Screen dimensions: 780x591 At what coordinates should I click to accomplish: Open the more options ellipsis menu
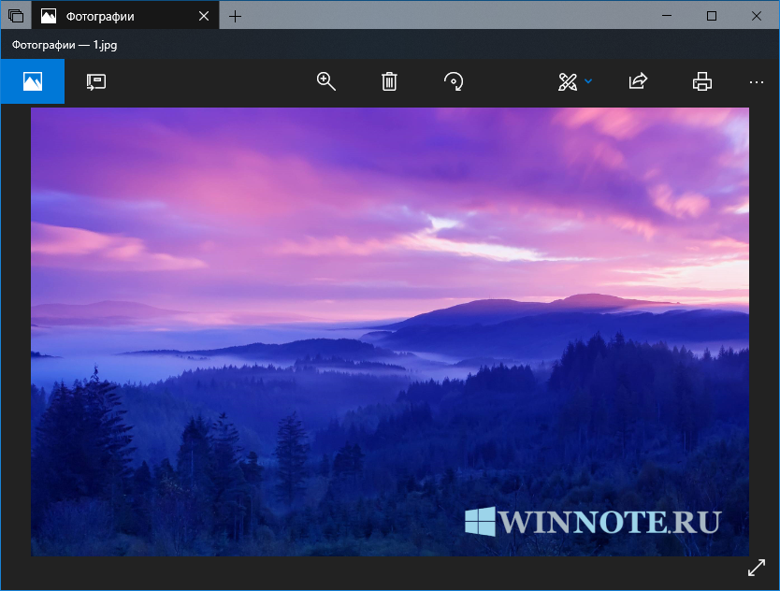point(756,82)
